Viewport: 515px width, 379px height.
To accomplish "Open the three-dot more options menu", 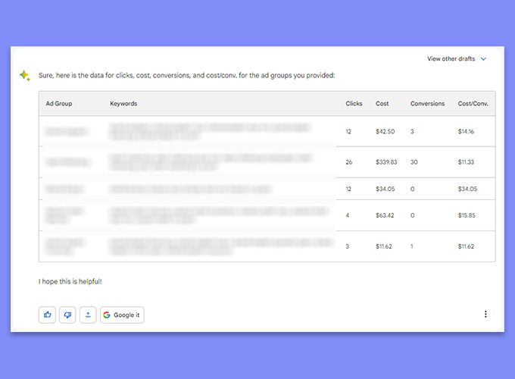I will click(x=485, y=315).
